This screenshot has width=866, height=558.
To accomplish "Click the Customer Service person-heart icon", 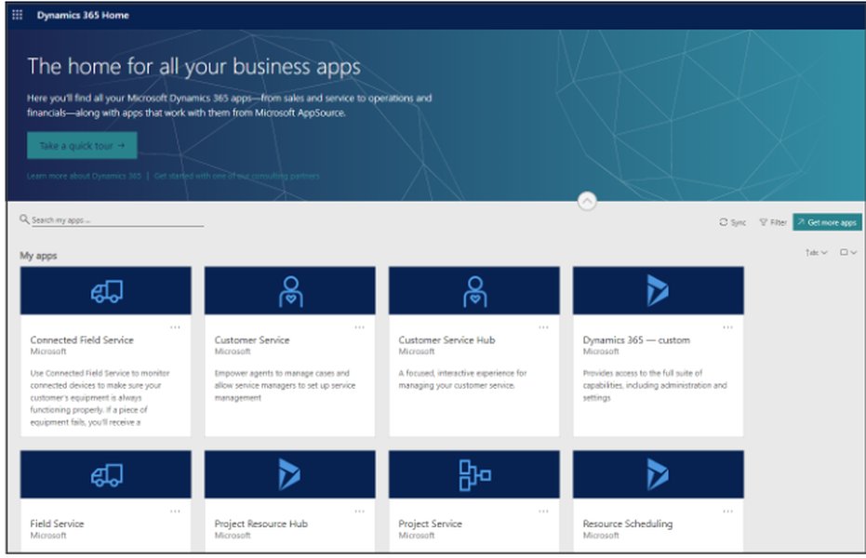I will click(x=290, y=291).
